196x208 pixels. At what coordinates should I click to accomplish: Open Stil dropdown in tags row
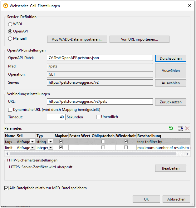[x=32, y=142]
